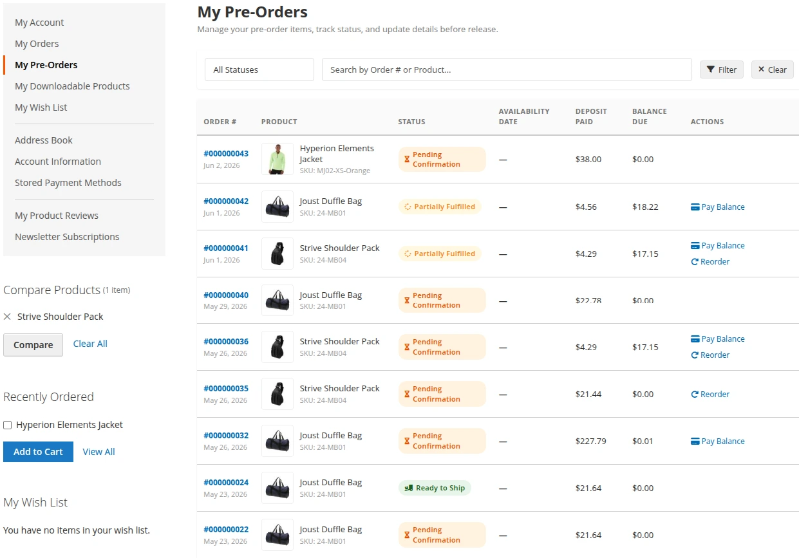Open order #000000032
Viewport: 799px width, 558px height.
(x=226, y=436)
